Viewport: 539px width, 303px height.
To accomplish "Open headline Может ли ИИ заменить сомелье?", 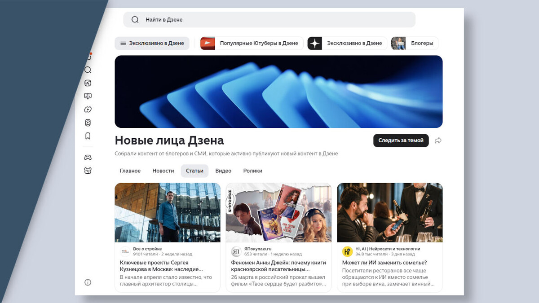I will pyautogui.click(x=384, y=263).
